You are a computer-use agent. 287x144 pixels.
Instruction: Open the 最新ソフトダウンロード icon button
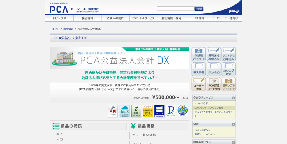pyautogui.click(x=229, y=84)
